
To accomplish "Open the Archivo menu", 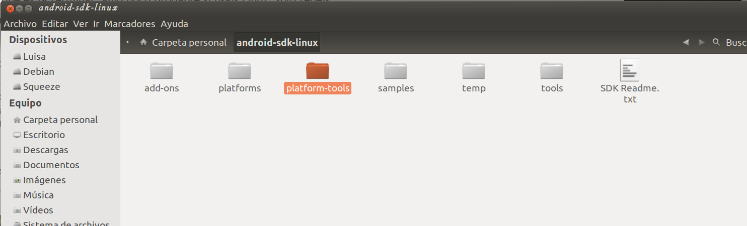I will [20, 24].
